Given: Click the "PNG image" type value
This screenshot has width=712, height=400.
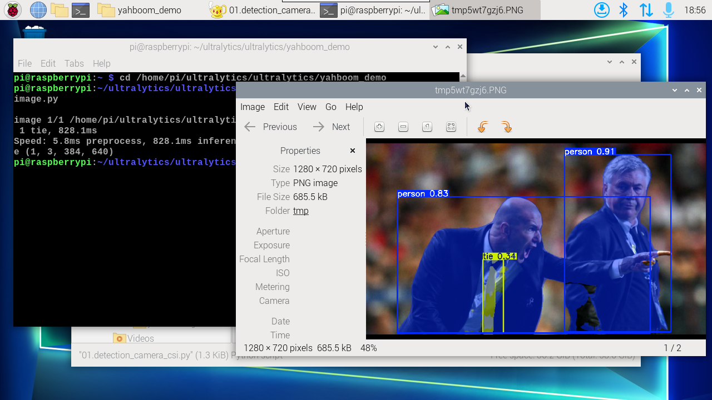Looking at the screenshot, I should click(315, 183).
